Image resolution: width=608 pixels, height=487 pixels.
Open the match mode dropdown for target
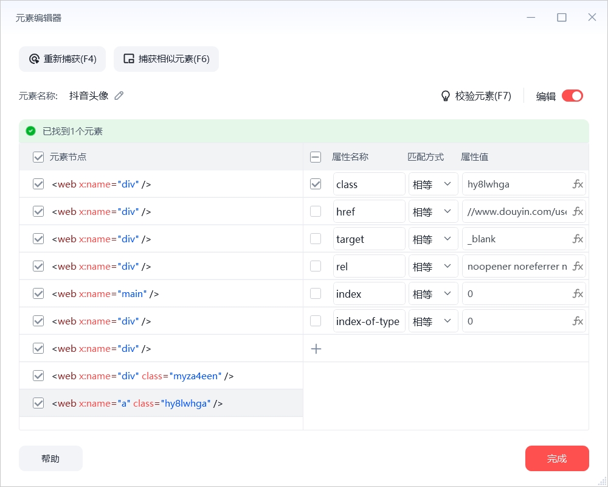433,239
